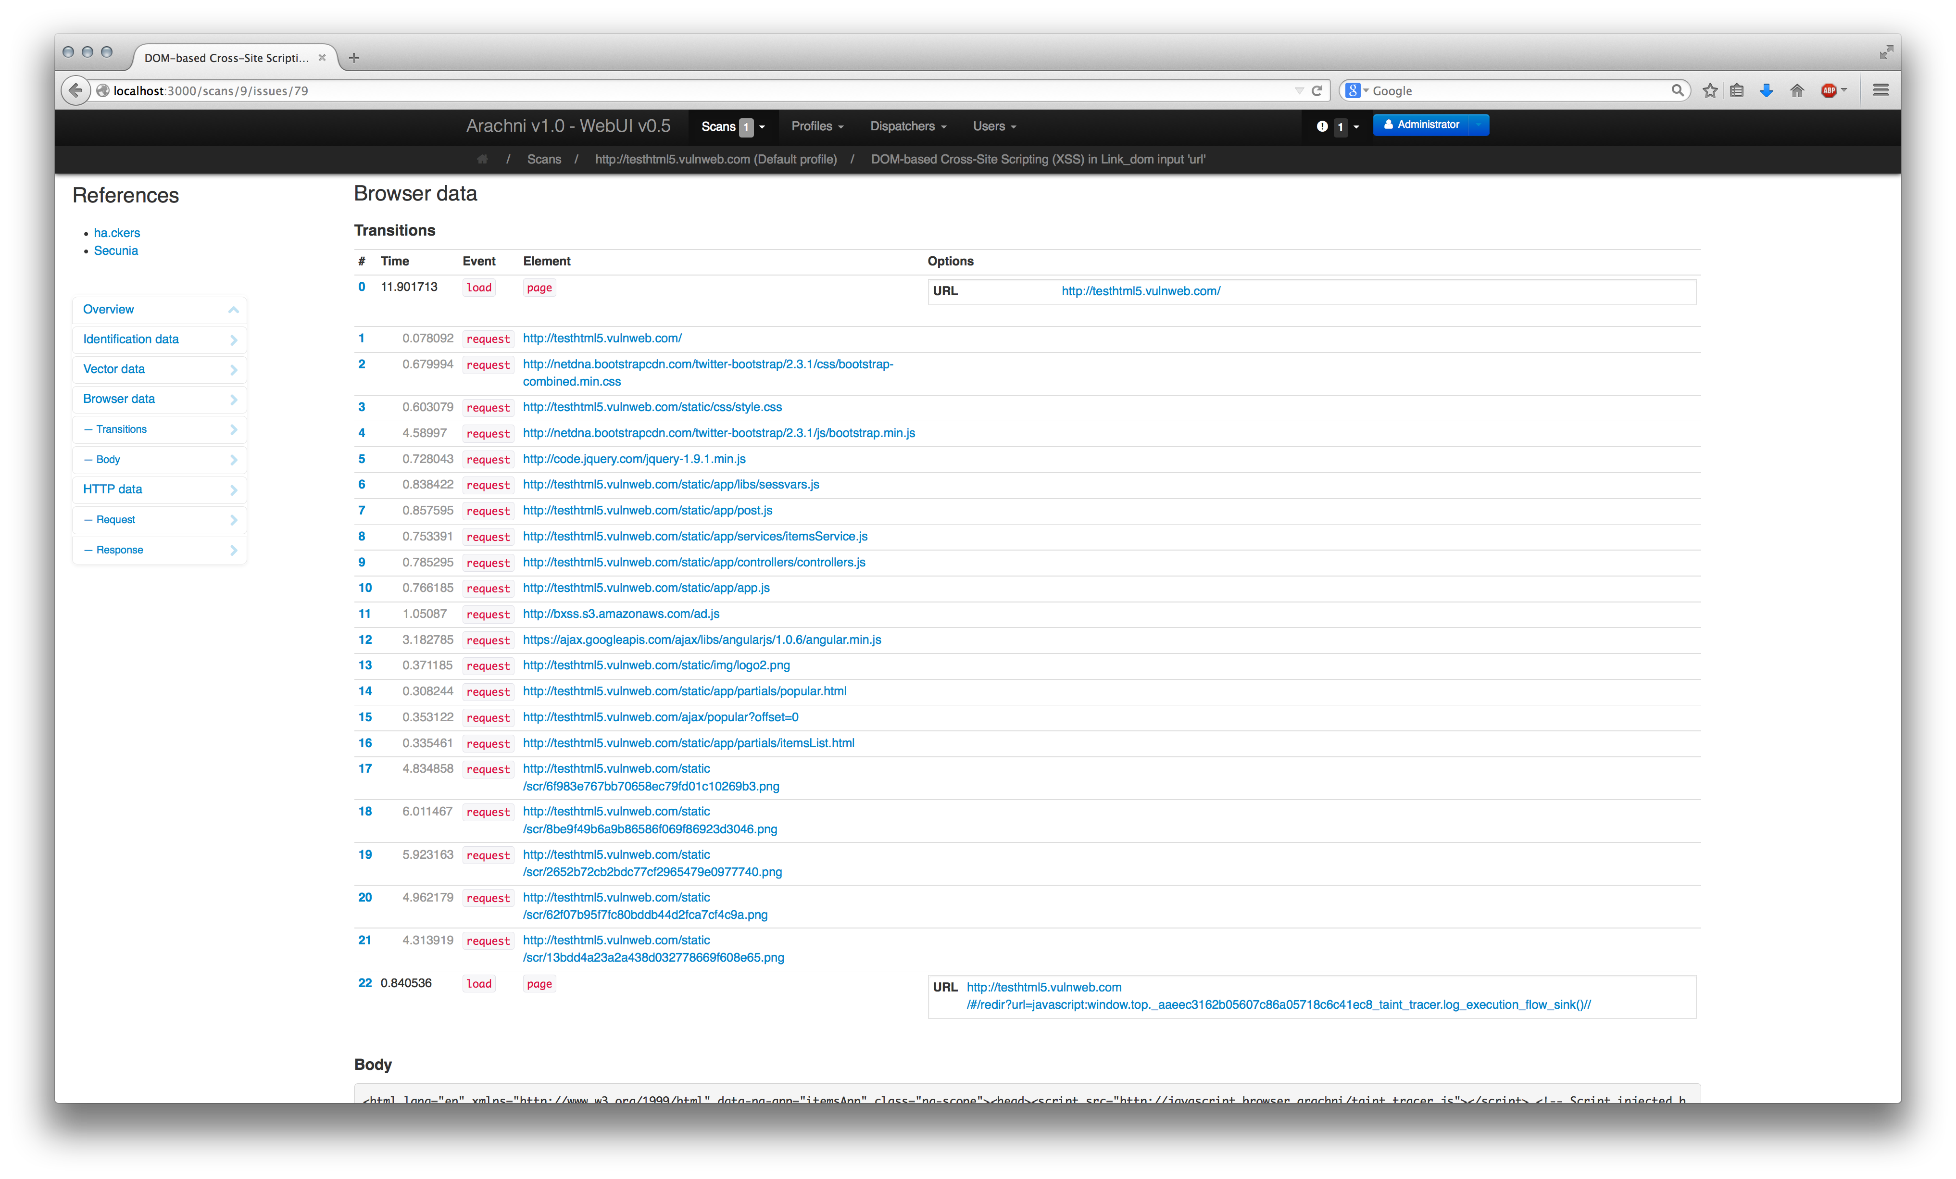Reload the page with the refresh icon
The height and width of the screenshot is (1179, 1956).
point(1317,90)
